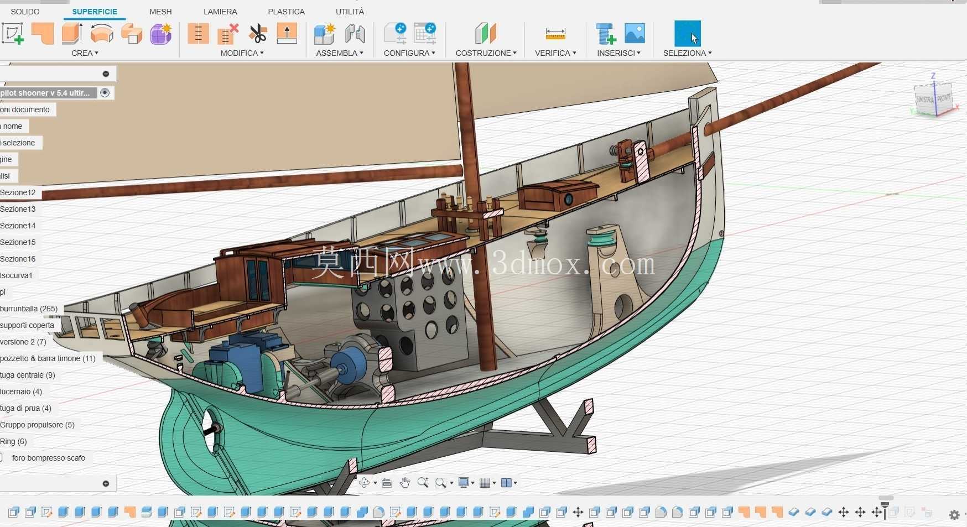967x527 pixels.
Task: Select Sezione12 in the browser
Action: (18, 192)
